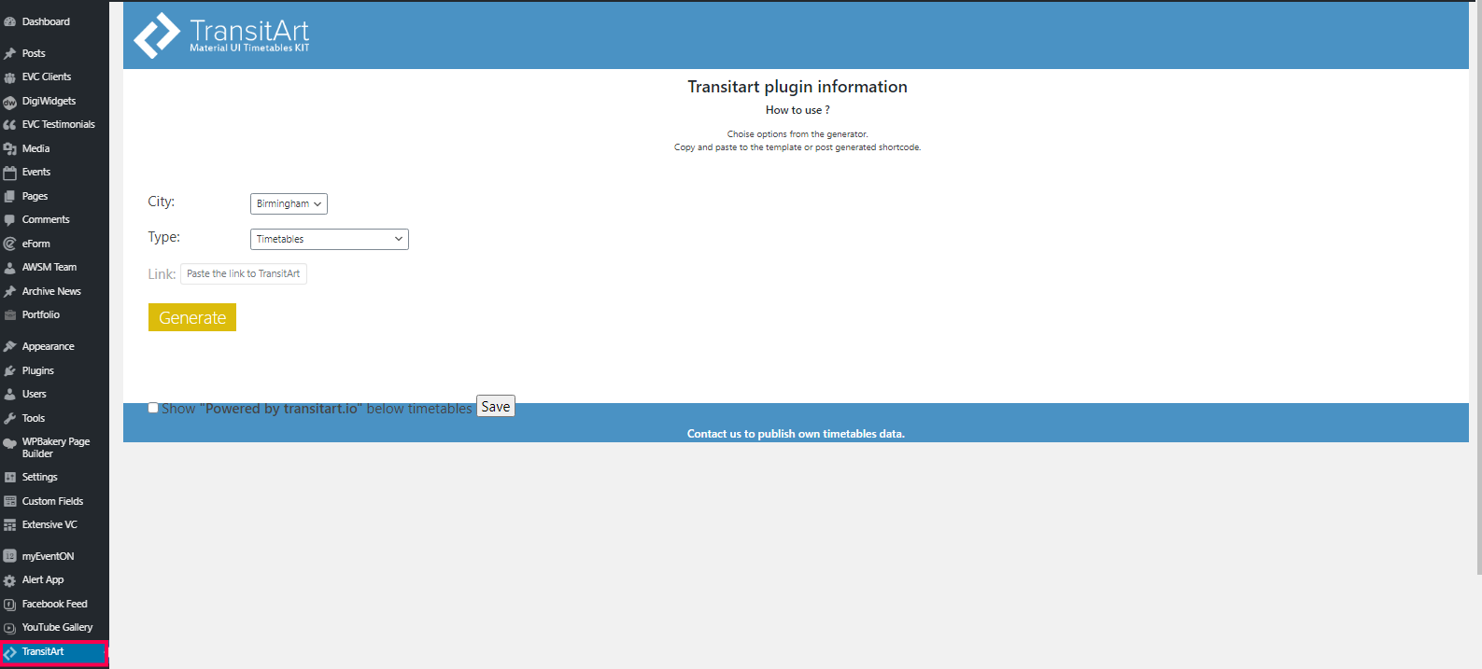Screen dimensions: 1482x669
Task: Click the WPBakery Page Builder icon
Action: (x=10, y=443)
